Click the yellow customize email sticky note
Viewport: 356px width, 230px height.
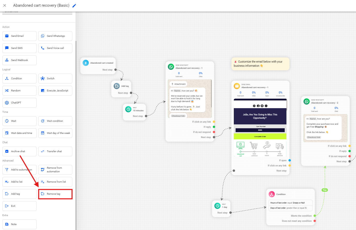point(260,64)
